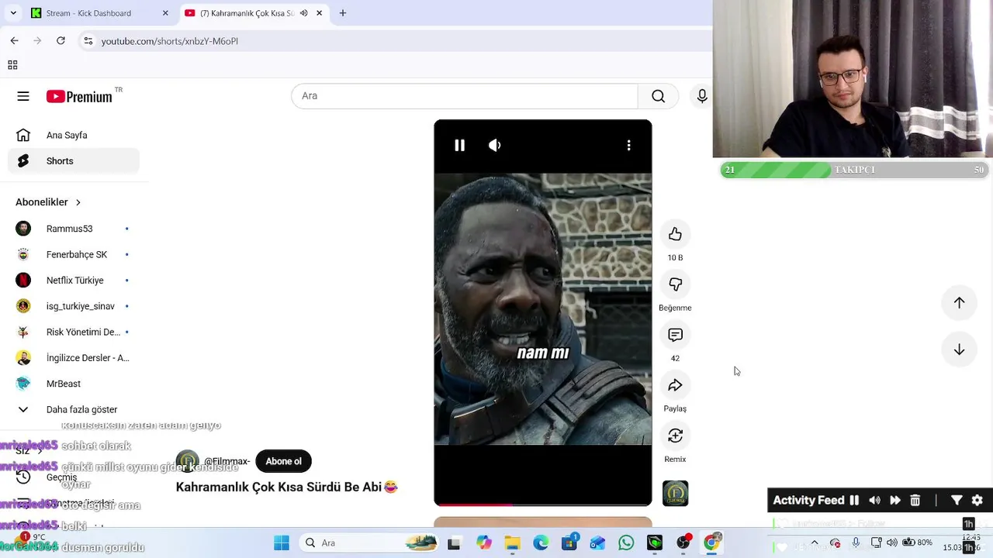Screen dimensions: 993x558
Task: Dislike the Short via Beğenme button
Action: [675, 284]
